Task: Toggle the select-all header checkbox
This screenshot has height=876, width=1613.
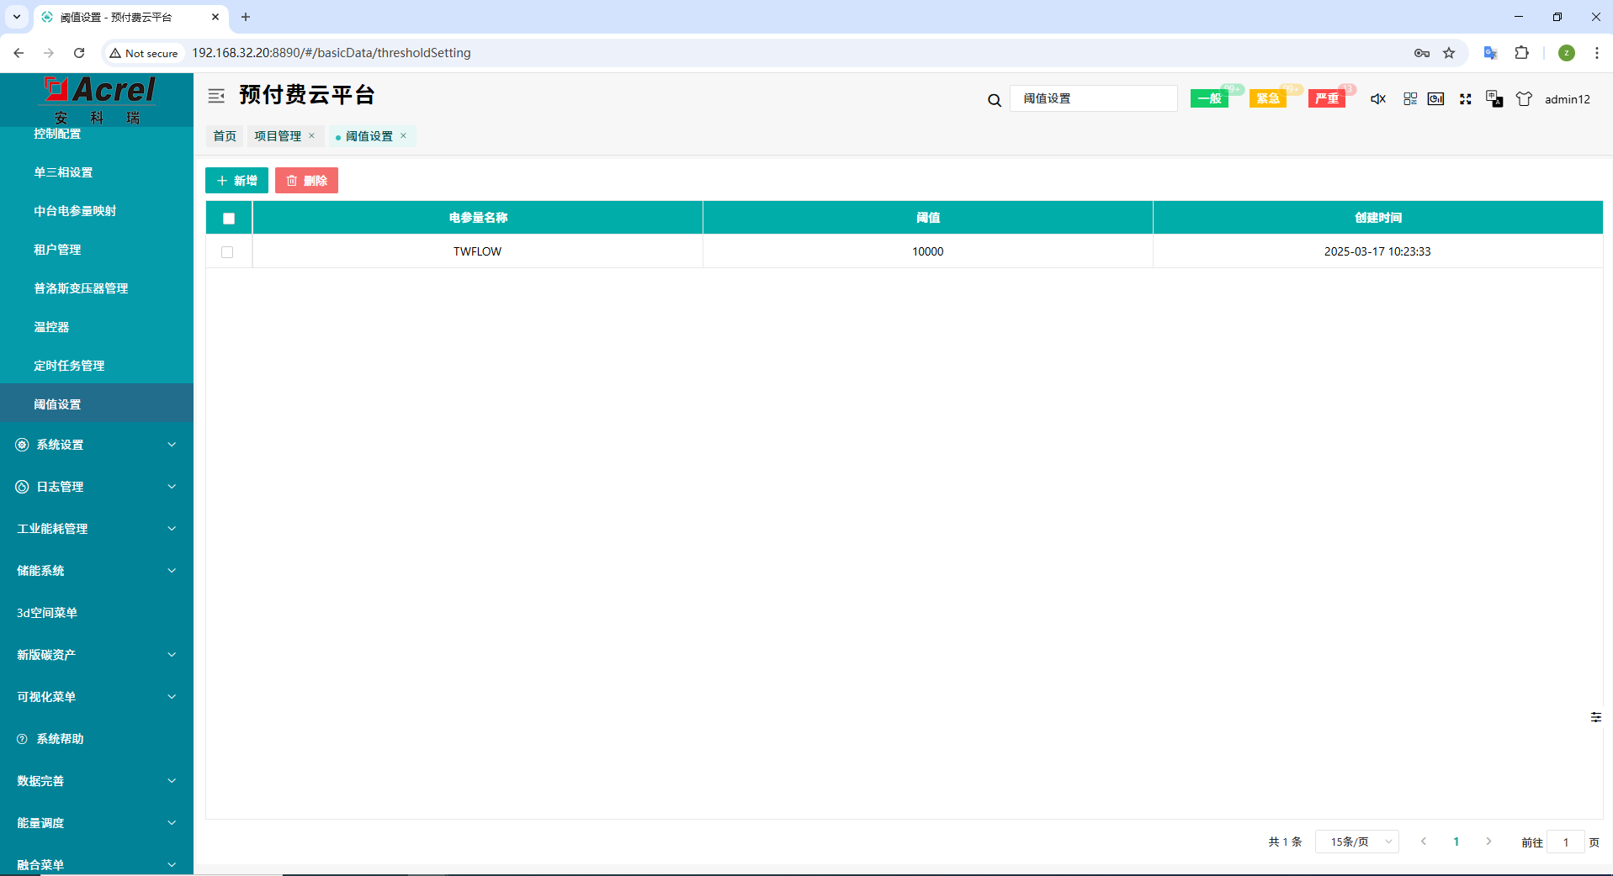Action: 229,219
